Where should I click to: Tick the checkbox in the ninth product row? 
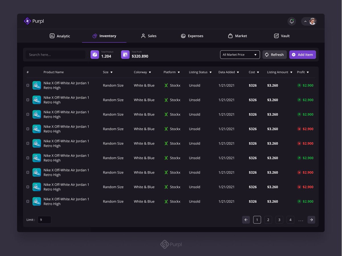(28, 201)
